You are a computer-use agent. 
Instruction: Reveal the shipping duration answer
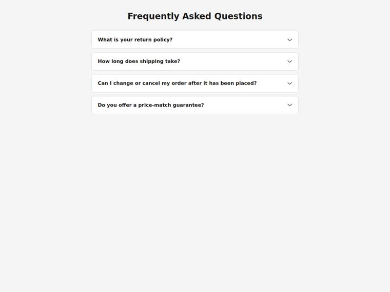coord(195,61)
